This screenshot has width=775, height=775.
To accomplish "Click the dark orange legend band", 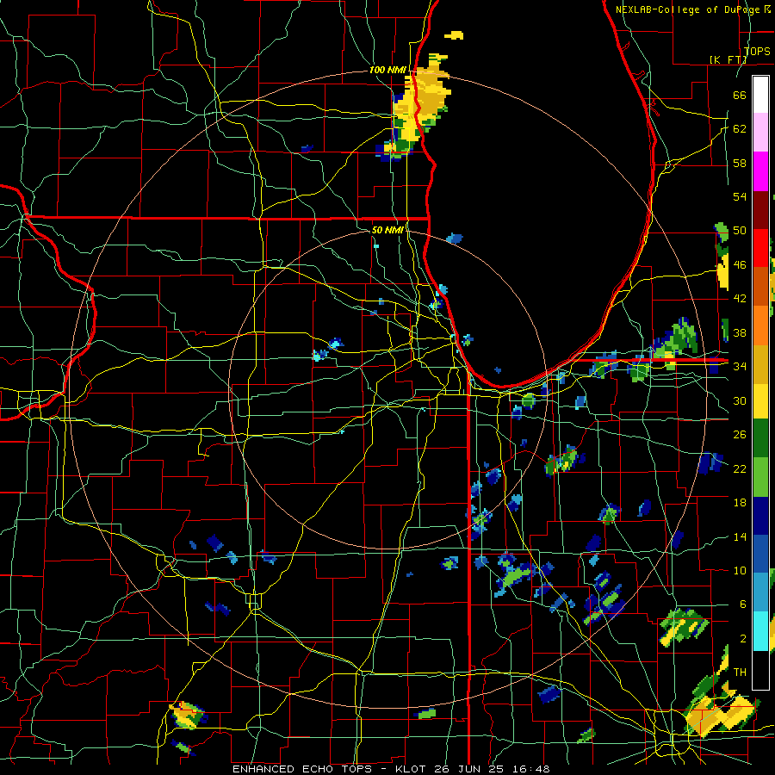I will click(x=760, y=286).
